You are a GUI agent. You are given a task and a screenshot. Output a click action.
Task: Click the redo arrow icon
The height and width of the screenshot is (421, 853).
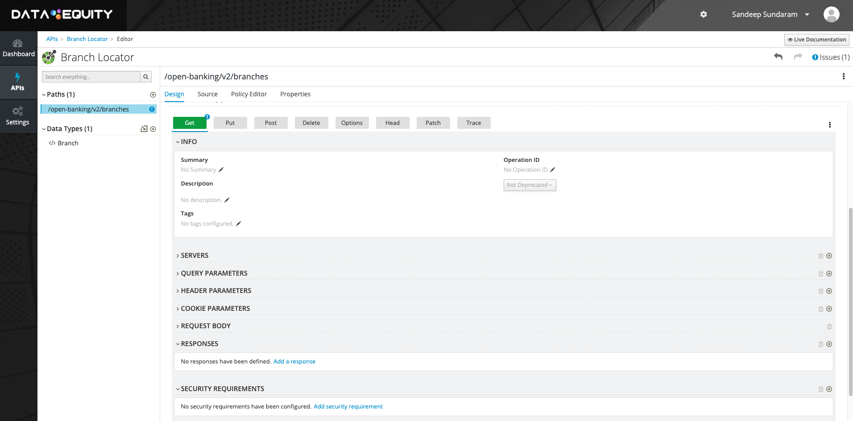(x=798, y=57)
